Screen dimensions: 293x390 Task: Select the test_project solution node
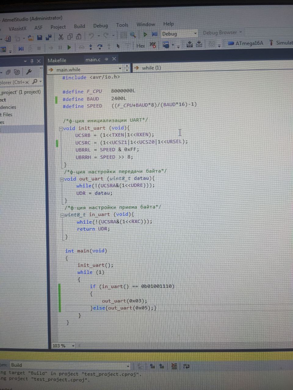point(20,92)
